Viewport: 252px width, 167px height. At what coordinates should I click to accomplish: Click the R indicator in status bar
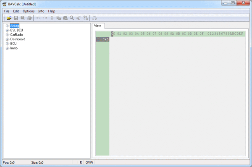click(x=81, y=162)
